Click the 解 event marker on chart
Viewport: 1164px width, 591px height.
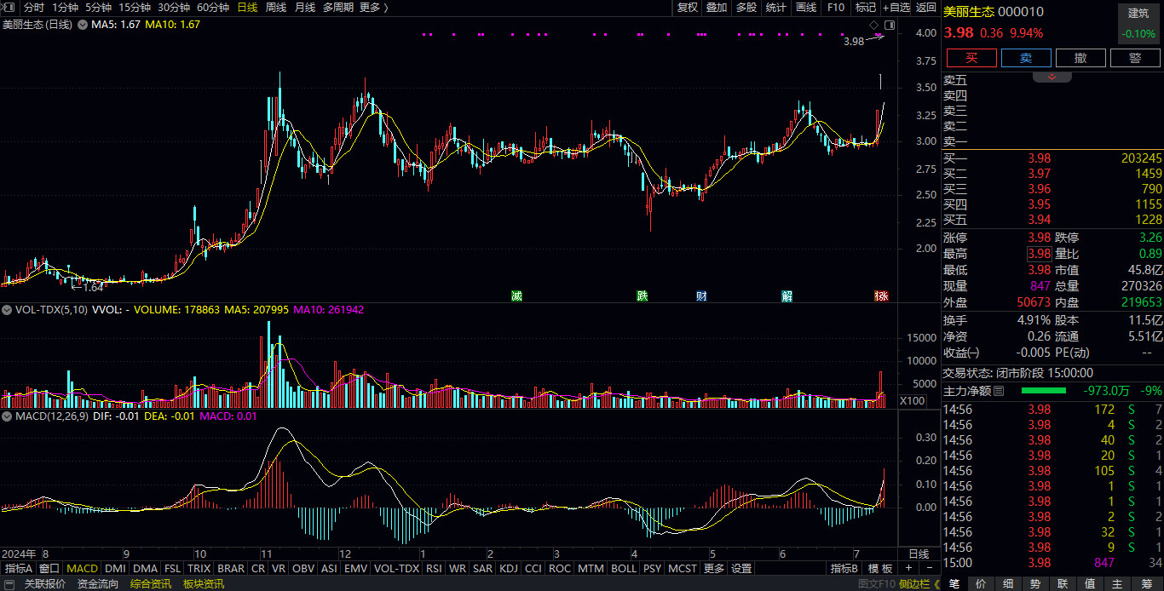(x=787, y=296)
